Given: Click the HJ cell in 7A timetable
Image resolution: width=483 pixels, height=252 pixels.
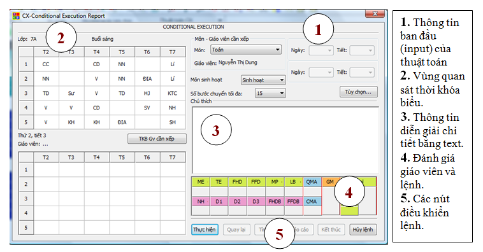Looking at the screenshot, I should click(x=147, y=94).
